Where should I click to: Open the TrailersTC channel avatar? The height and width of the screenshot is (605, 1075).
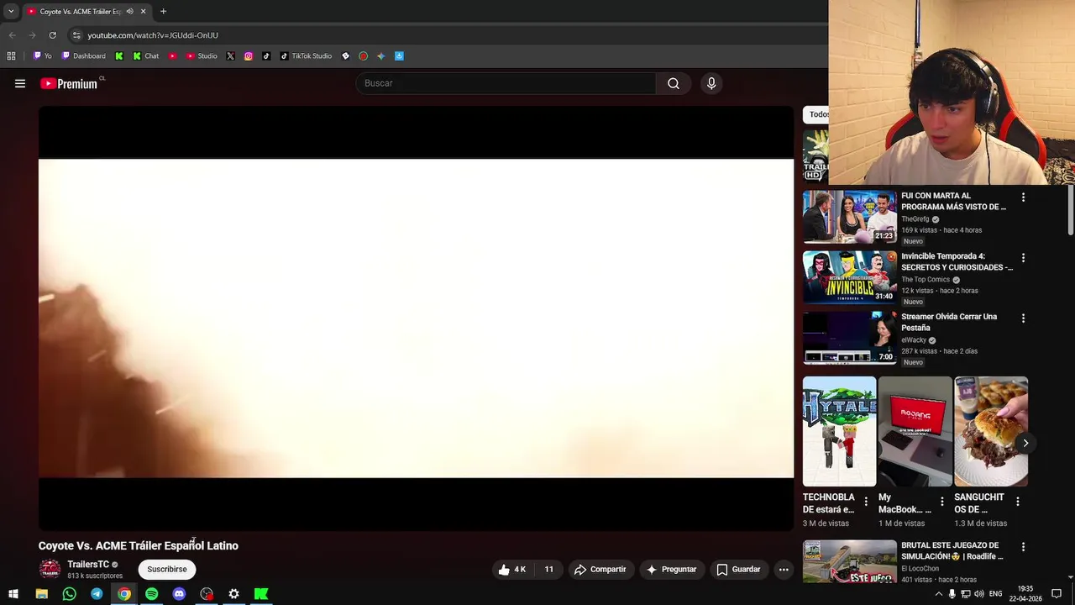50,569
